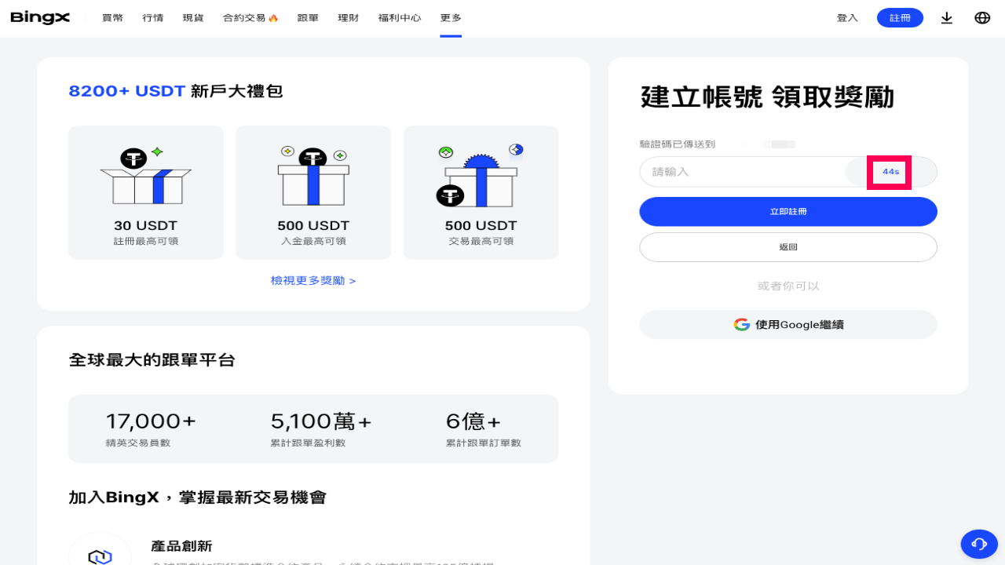This screenshot has height=565, width=1005.
Task: Open the 理財 menu item
Action: (348, 18)
